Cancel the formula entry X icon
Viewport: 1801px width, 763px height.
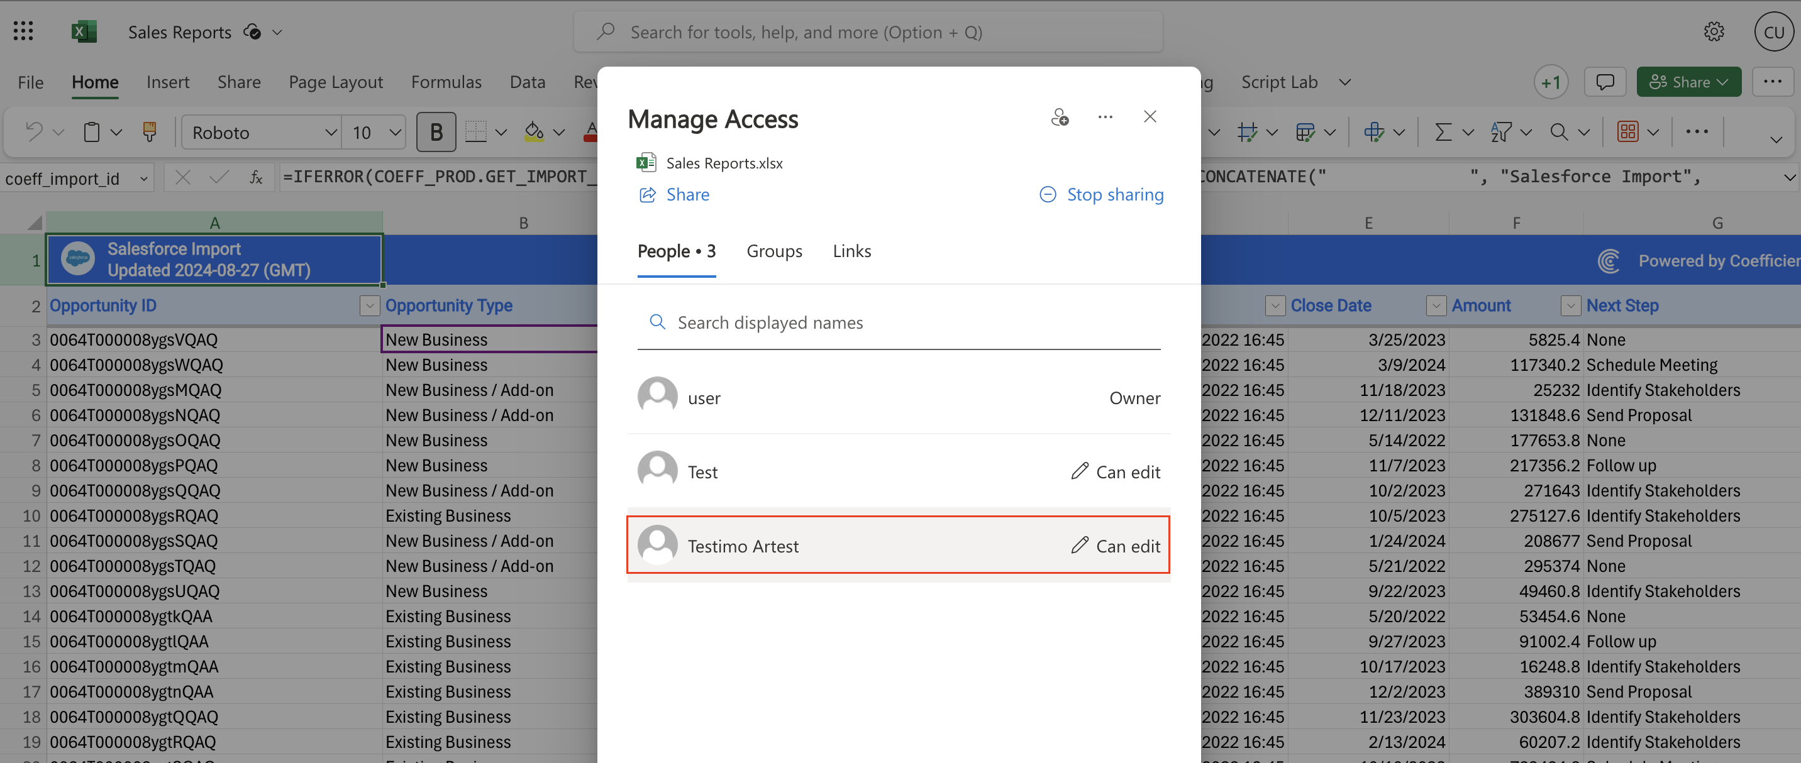tap(182, 177)
